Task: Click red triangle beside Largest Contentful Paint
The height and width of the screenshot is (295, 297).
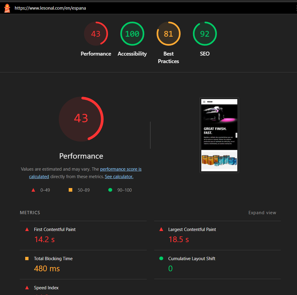Action: (x=161, y=230)
